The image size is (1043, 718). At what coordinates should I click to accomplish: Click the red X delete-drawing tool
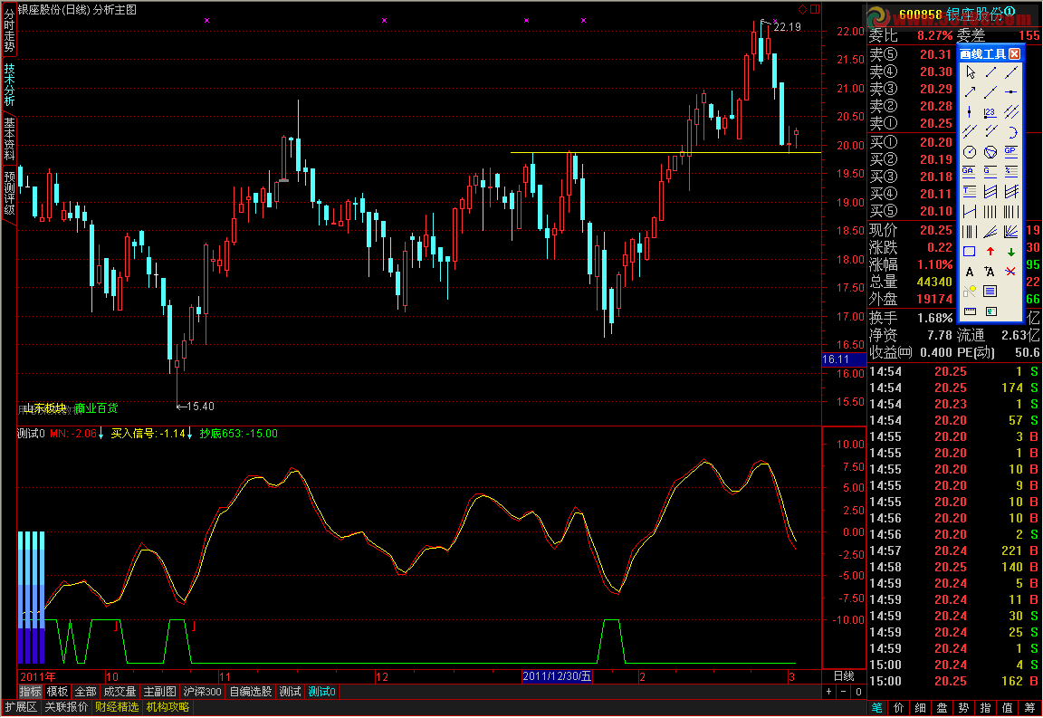click(x=1011, y=272)
